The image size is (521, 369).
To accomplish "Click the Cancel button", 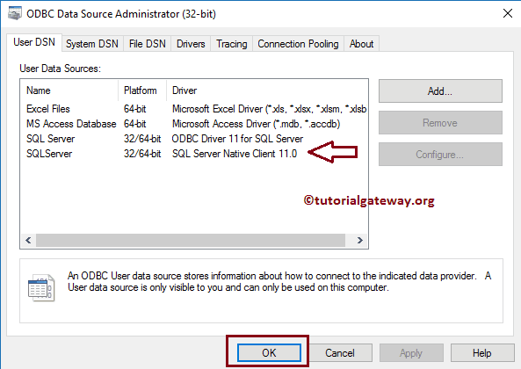I will click(340, 352).
